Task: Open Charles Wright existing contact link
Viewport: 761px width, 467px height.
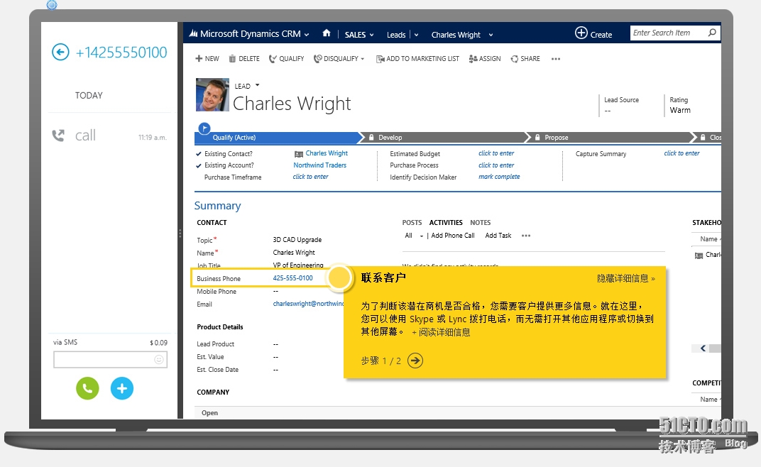Action: coord(326,153)
